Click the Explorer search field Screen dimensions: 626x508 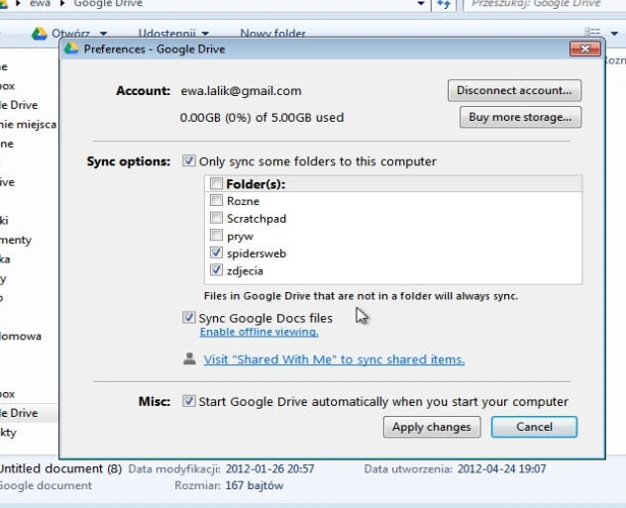coord(545,4)
